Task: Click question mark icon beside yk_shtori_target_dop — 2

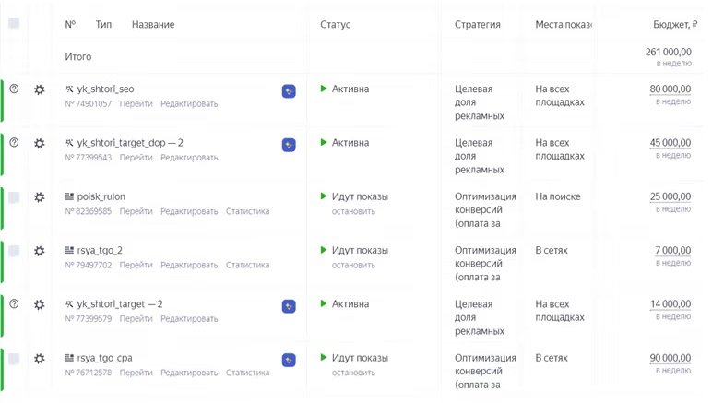Action: click(14, 143)
